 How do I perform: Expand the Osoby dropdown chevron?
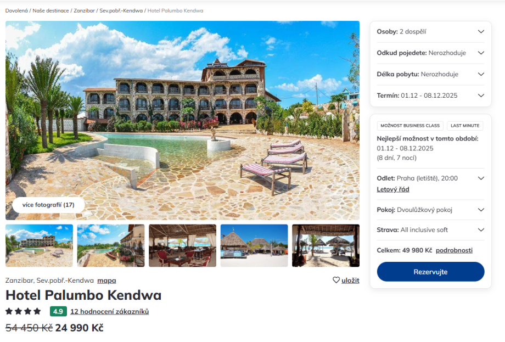point(481,31)
